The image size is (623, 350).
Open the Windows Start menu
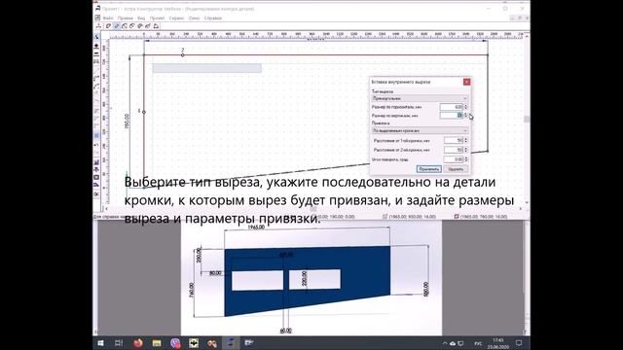(x=100, y=343)
